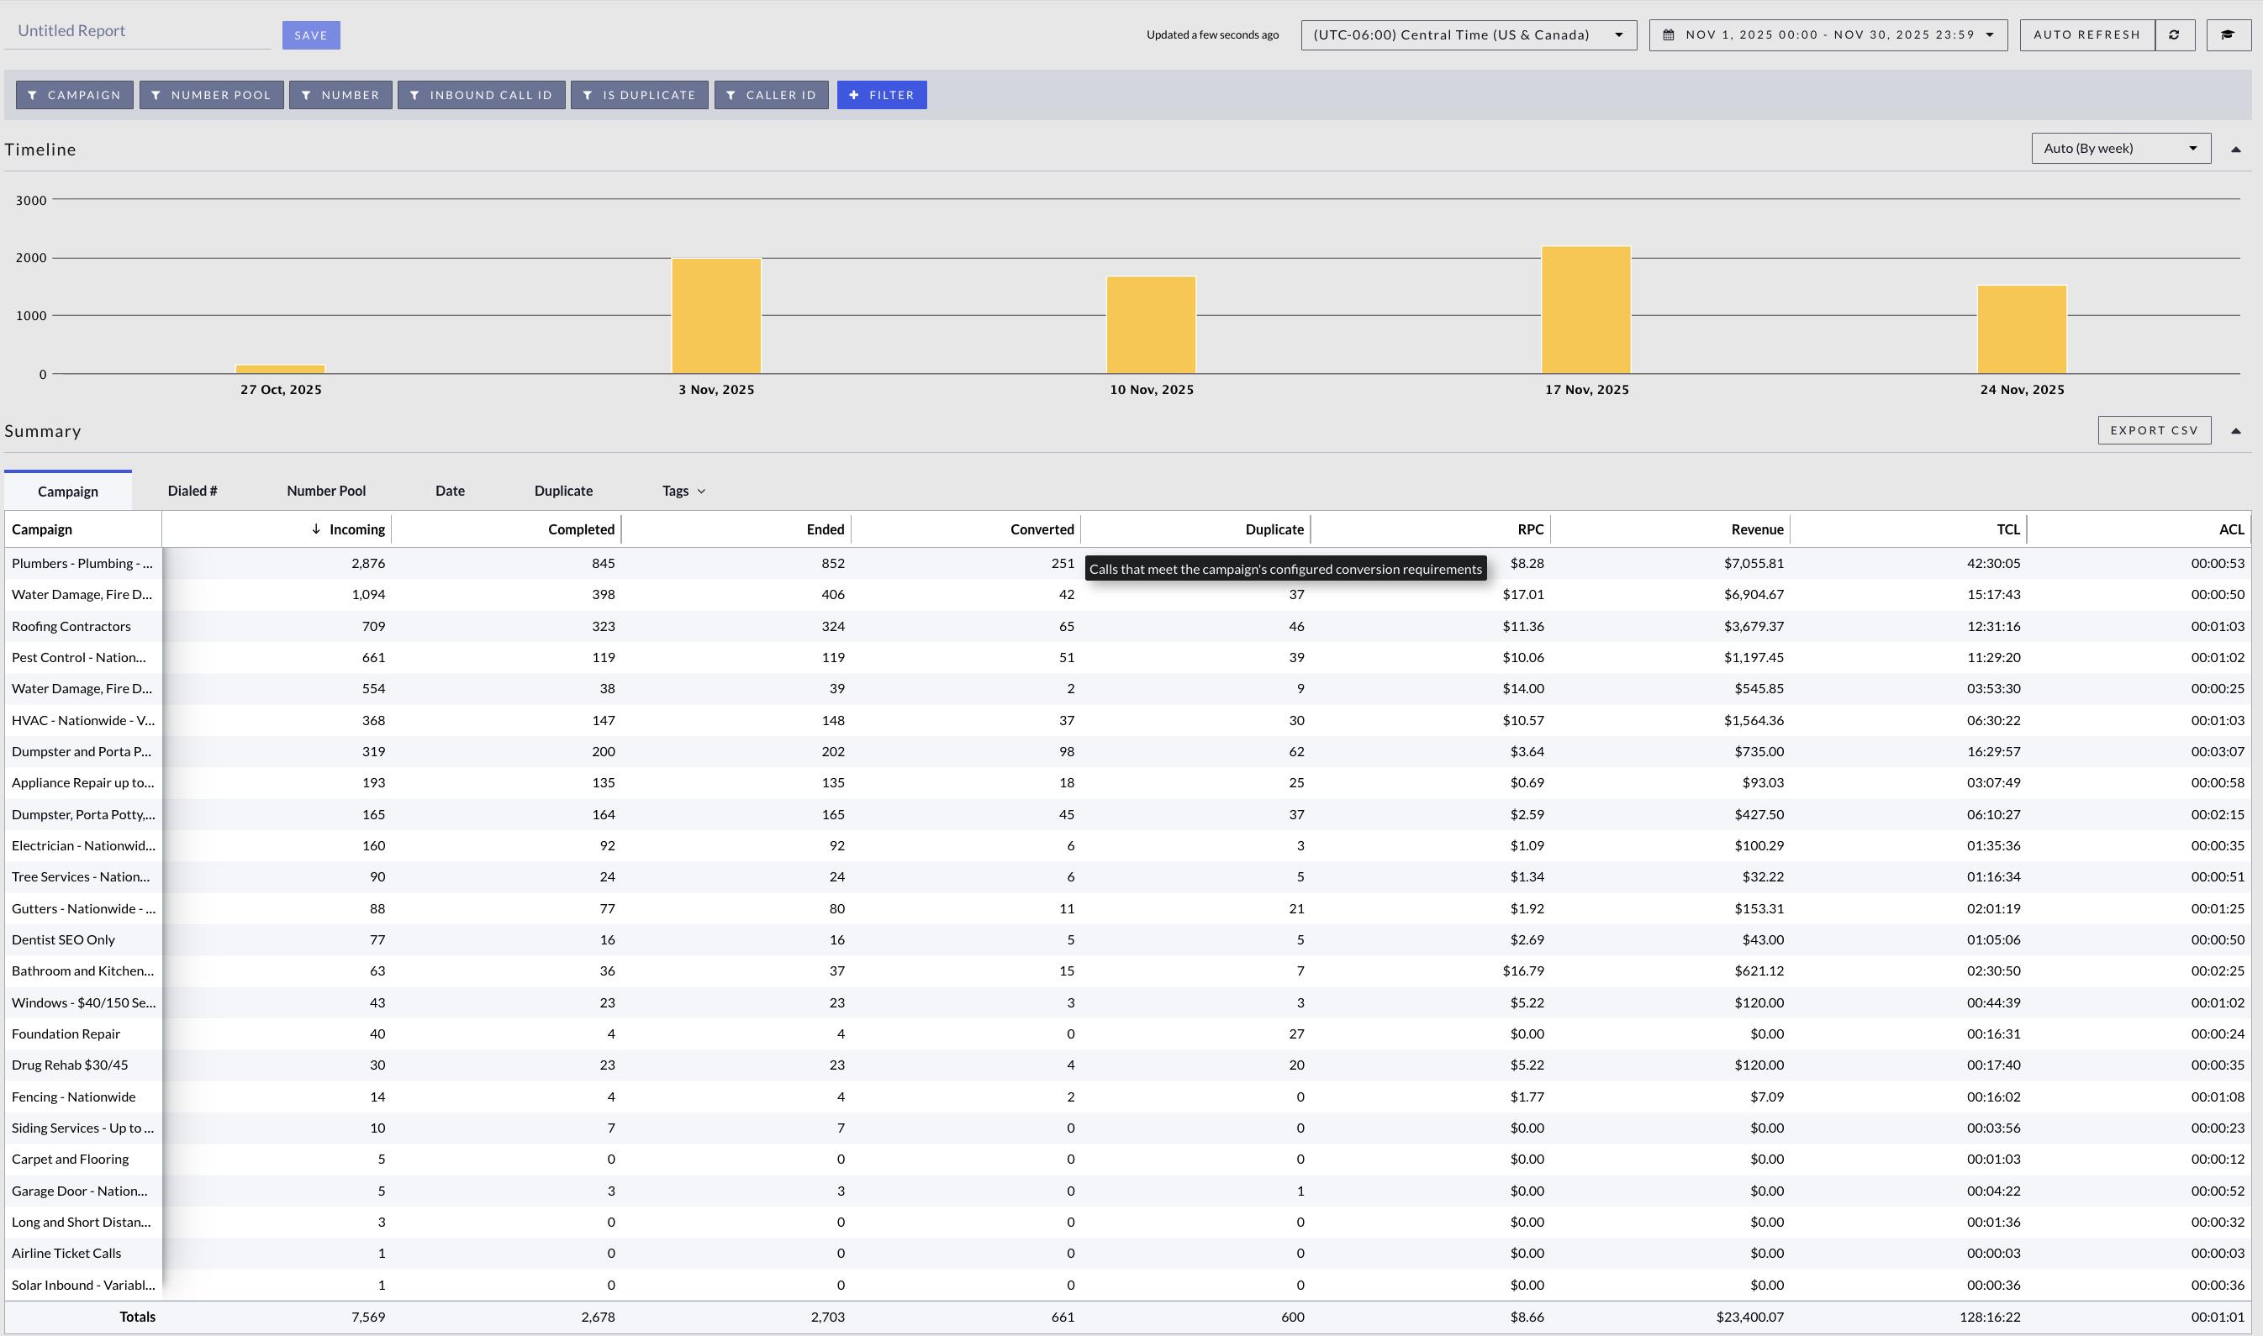
Task: Open the timezone Central Time dropdown
Action: pos(1468,35)
